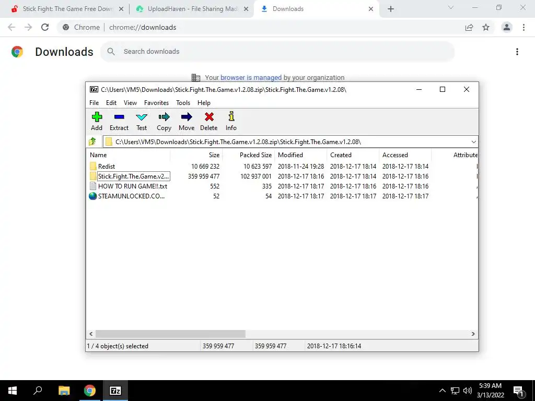535x401 pixels.
Task: Click the Copy toolbar button
Action: click(164, 121)
